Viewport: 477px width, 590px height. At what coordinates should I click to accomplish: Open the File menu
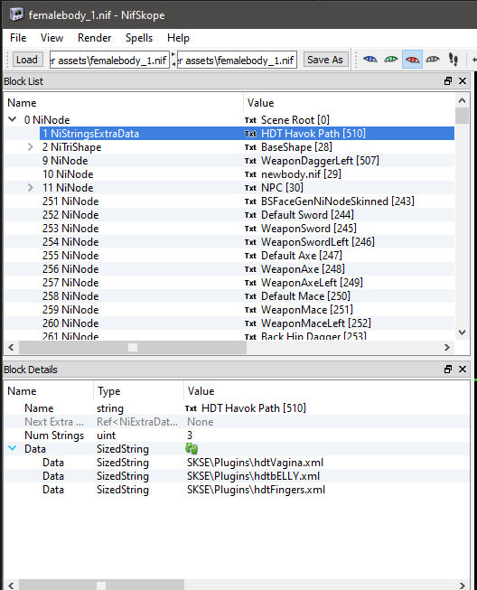[x=18, y=38]
